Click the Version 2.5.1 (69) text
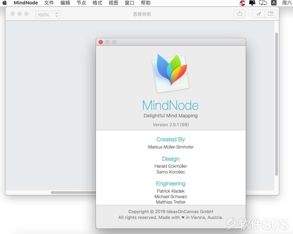The image size is (293, 234). point(171,125)
